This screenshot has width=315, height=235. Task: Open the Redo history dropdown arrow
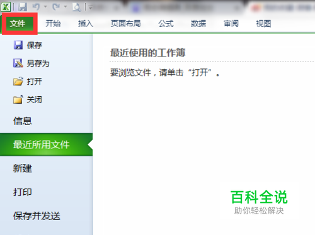pyautogui.click(x=66, y=7)
